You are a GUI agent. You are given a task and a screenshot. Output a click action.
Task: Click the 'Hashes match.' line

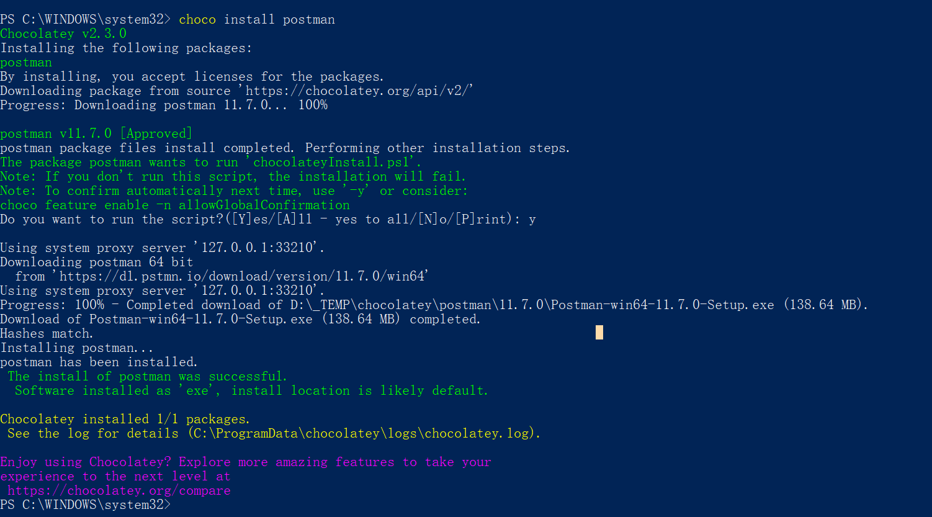47,333
